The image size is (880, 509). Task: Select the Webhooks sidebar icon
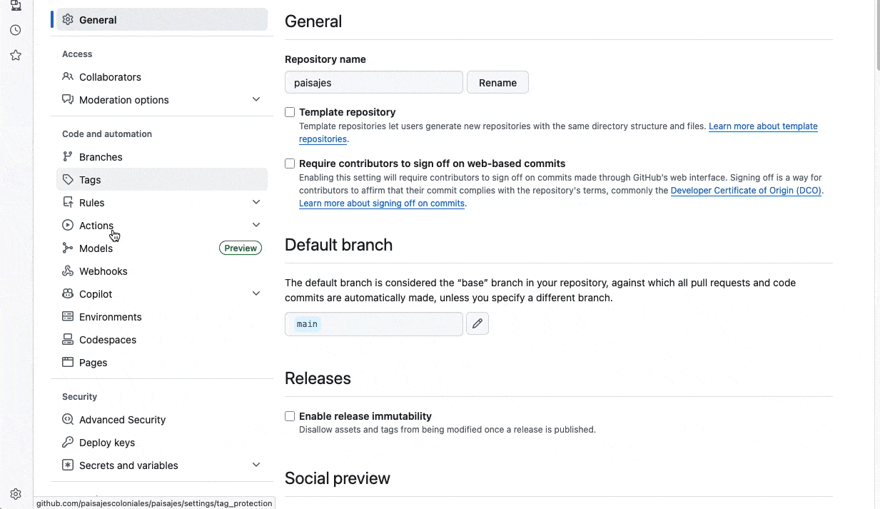point(68,271)
